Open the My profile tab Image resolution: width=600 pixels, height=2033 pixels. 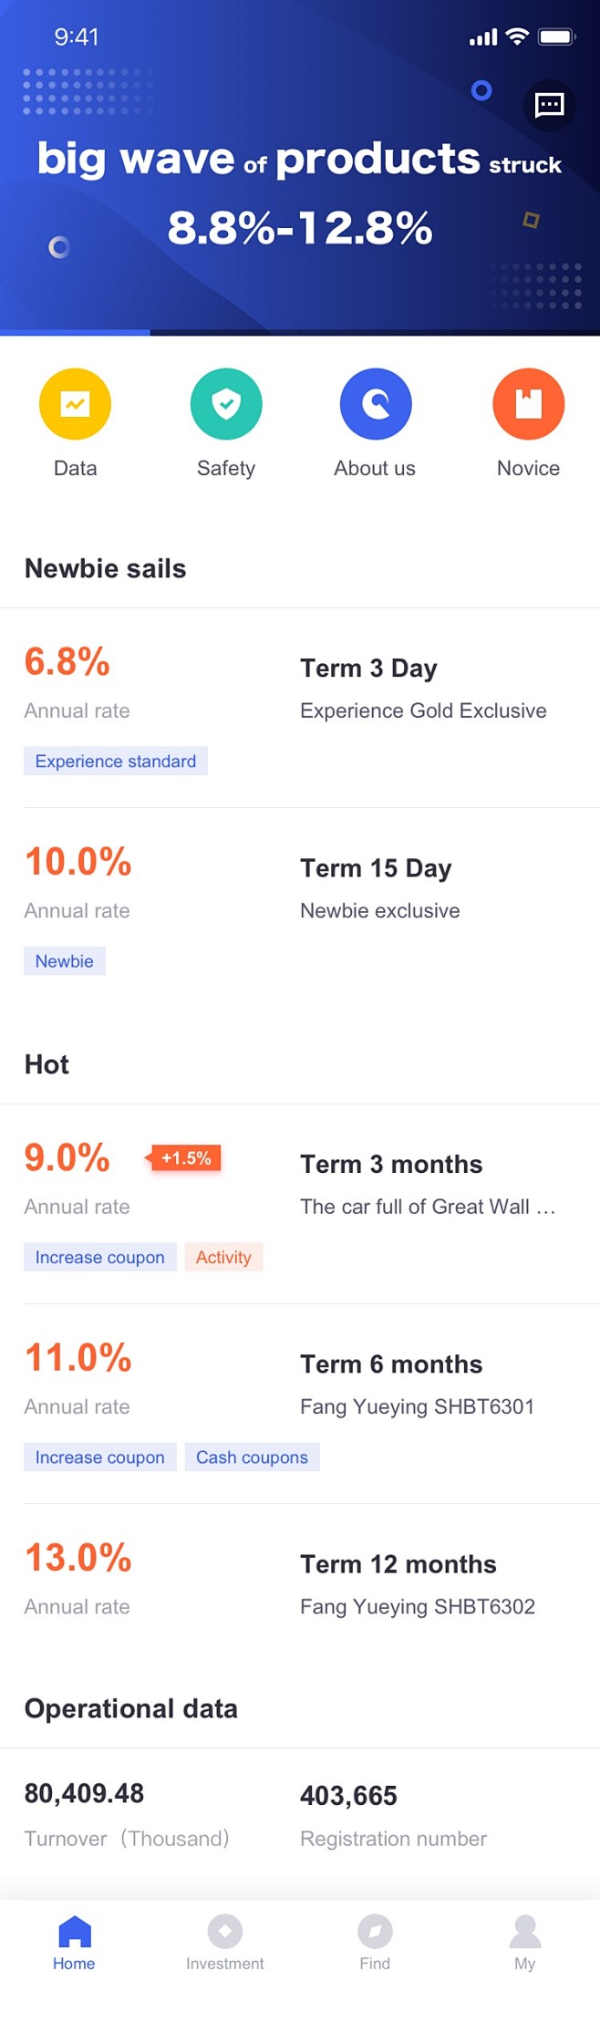point(524,1944)
